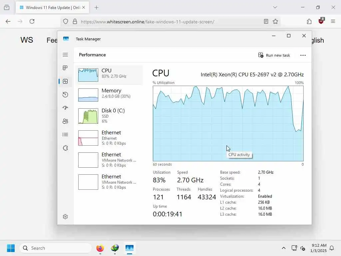341x256 pixels.
Task: Toggle Firefox reader view icon
Action: point(266,21)
